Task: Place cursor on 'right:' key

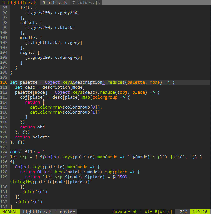Action: (27, 52)
